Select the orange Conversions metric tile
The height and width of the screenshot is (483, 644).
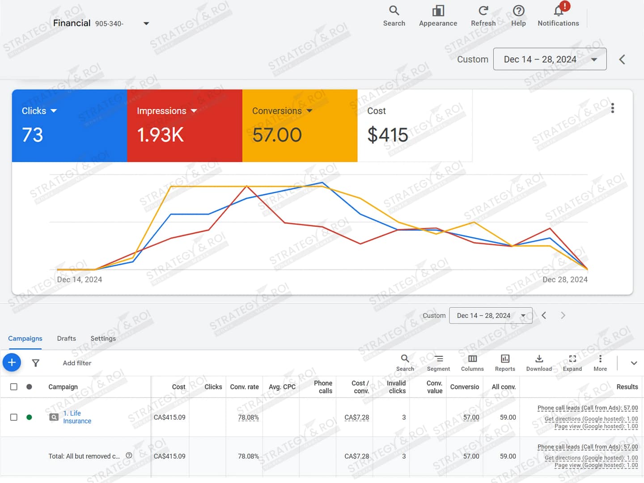click(x=300, y=126)
